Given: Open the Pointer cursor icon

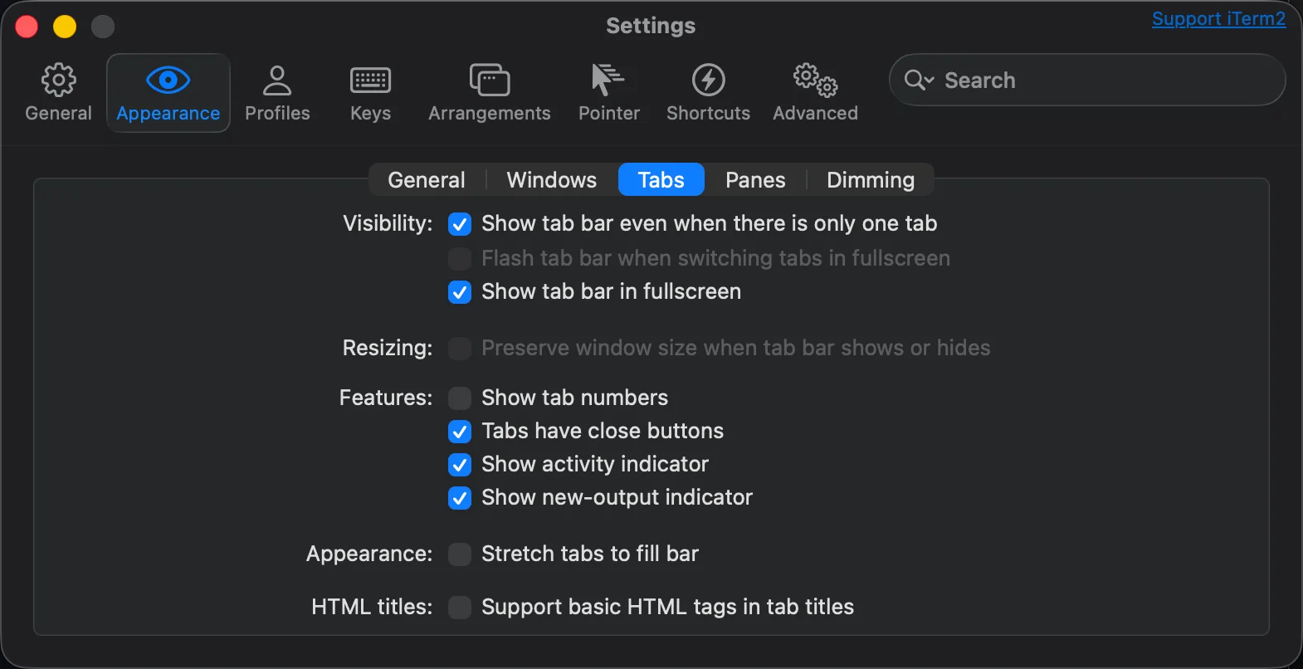Looking at the screenshot, I should [x=608, y=81].
